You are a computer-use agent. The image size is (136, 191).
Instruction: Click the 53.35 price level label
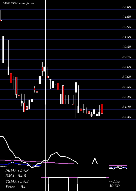click(127, 117)
